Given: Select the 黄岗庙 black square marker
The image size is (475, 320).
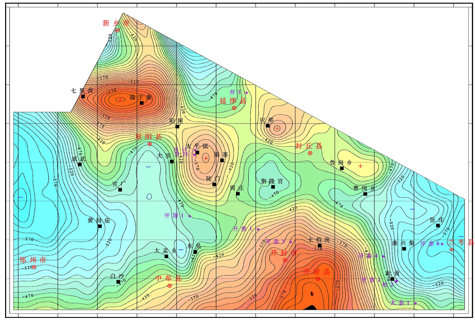Looking at the screenshot, I should click(100, 226).
